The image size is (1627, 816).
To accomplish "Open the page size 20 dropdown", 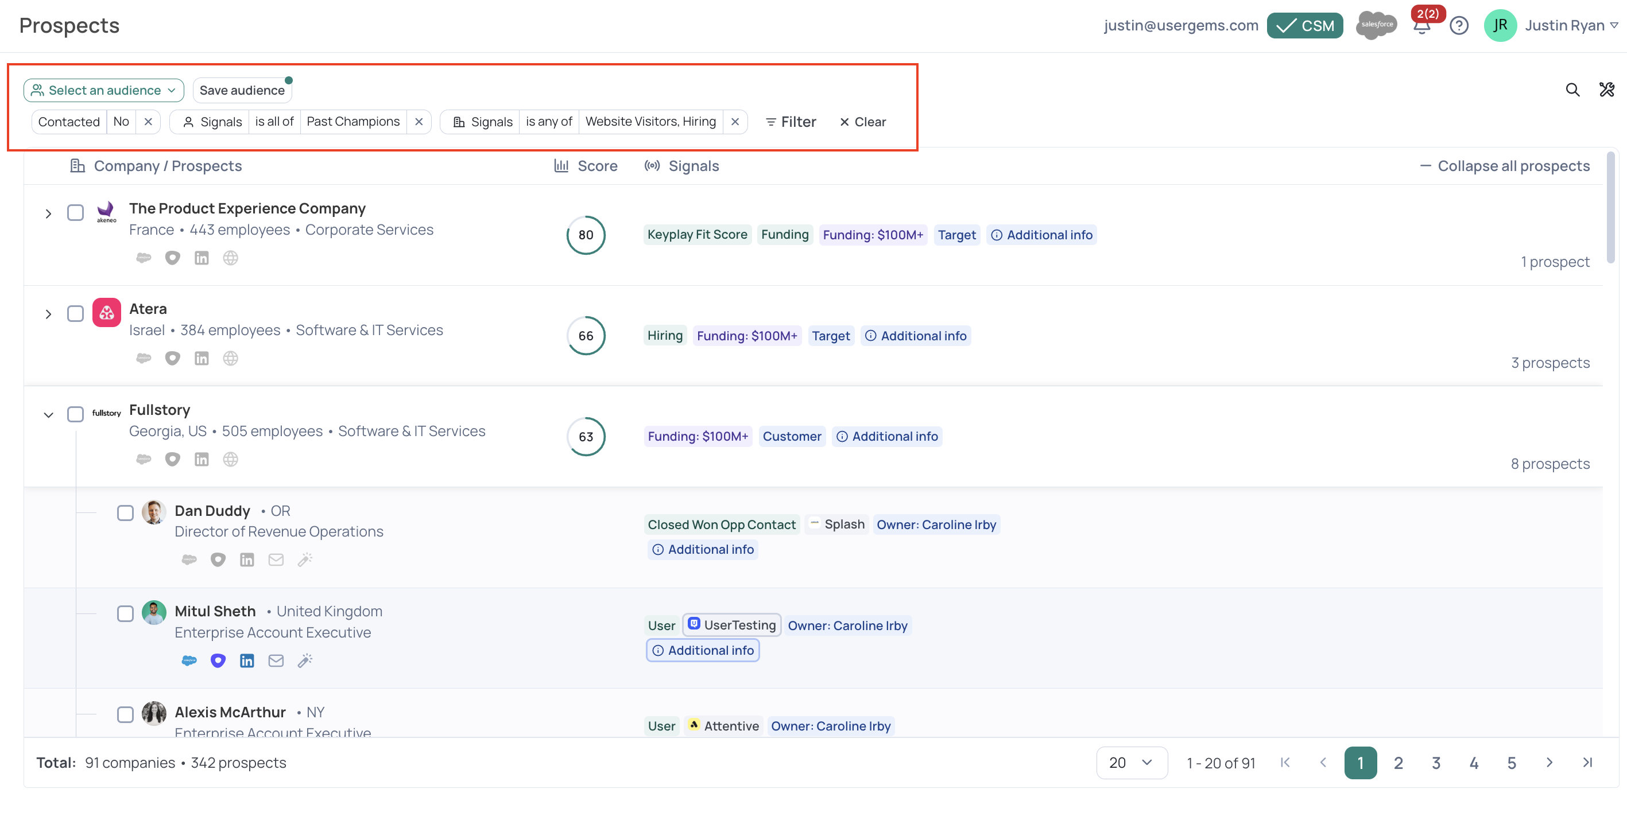I will coord(1131,763).
